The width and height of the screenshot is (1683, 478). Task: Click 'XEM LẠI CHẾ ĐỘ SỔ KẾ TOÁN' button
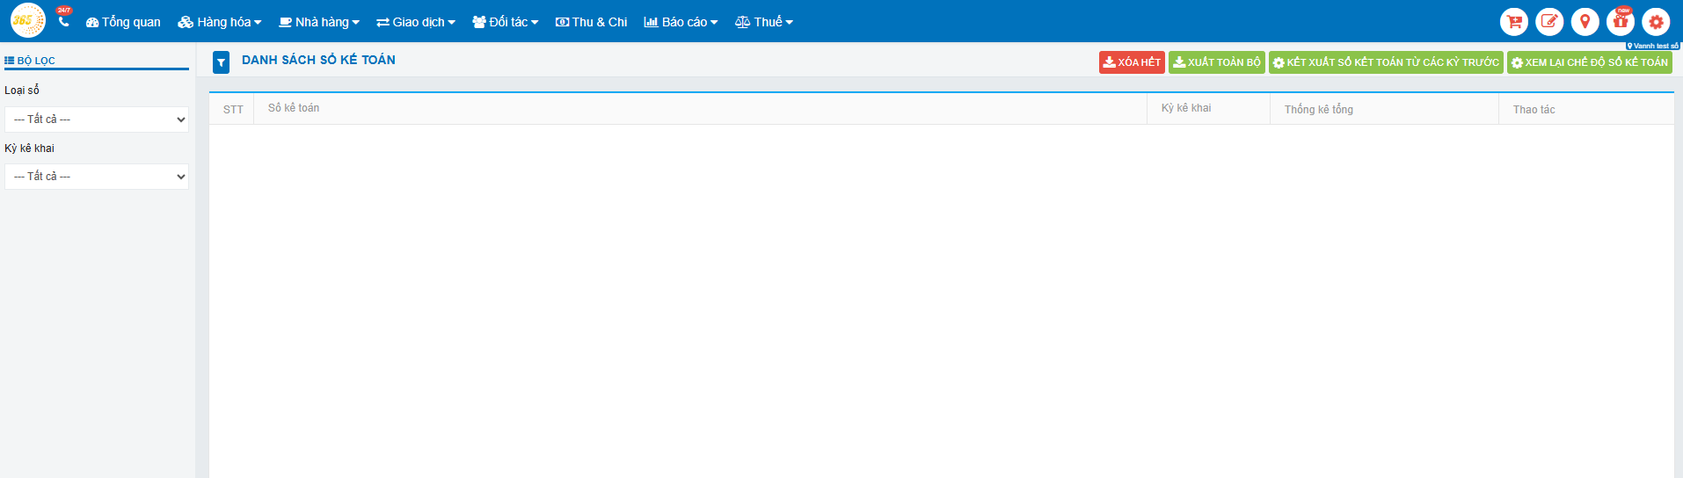tap(1589, 62)
